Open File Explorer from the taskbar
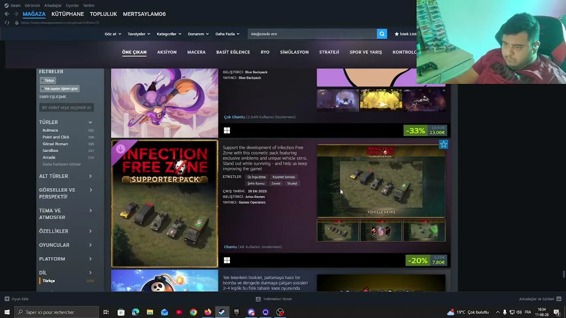 click(150, 312)
